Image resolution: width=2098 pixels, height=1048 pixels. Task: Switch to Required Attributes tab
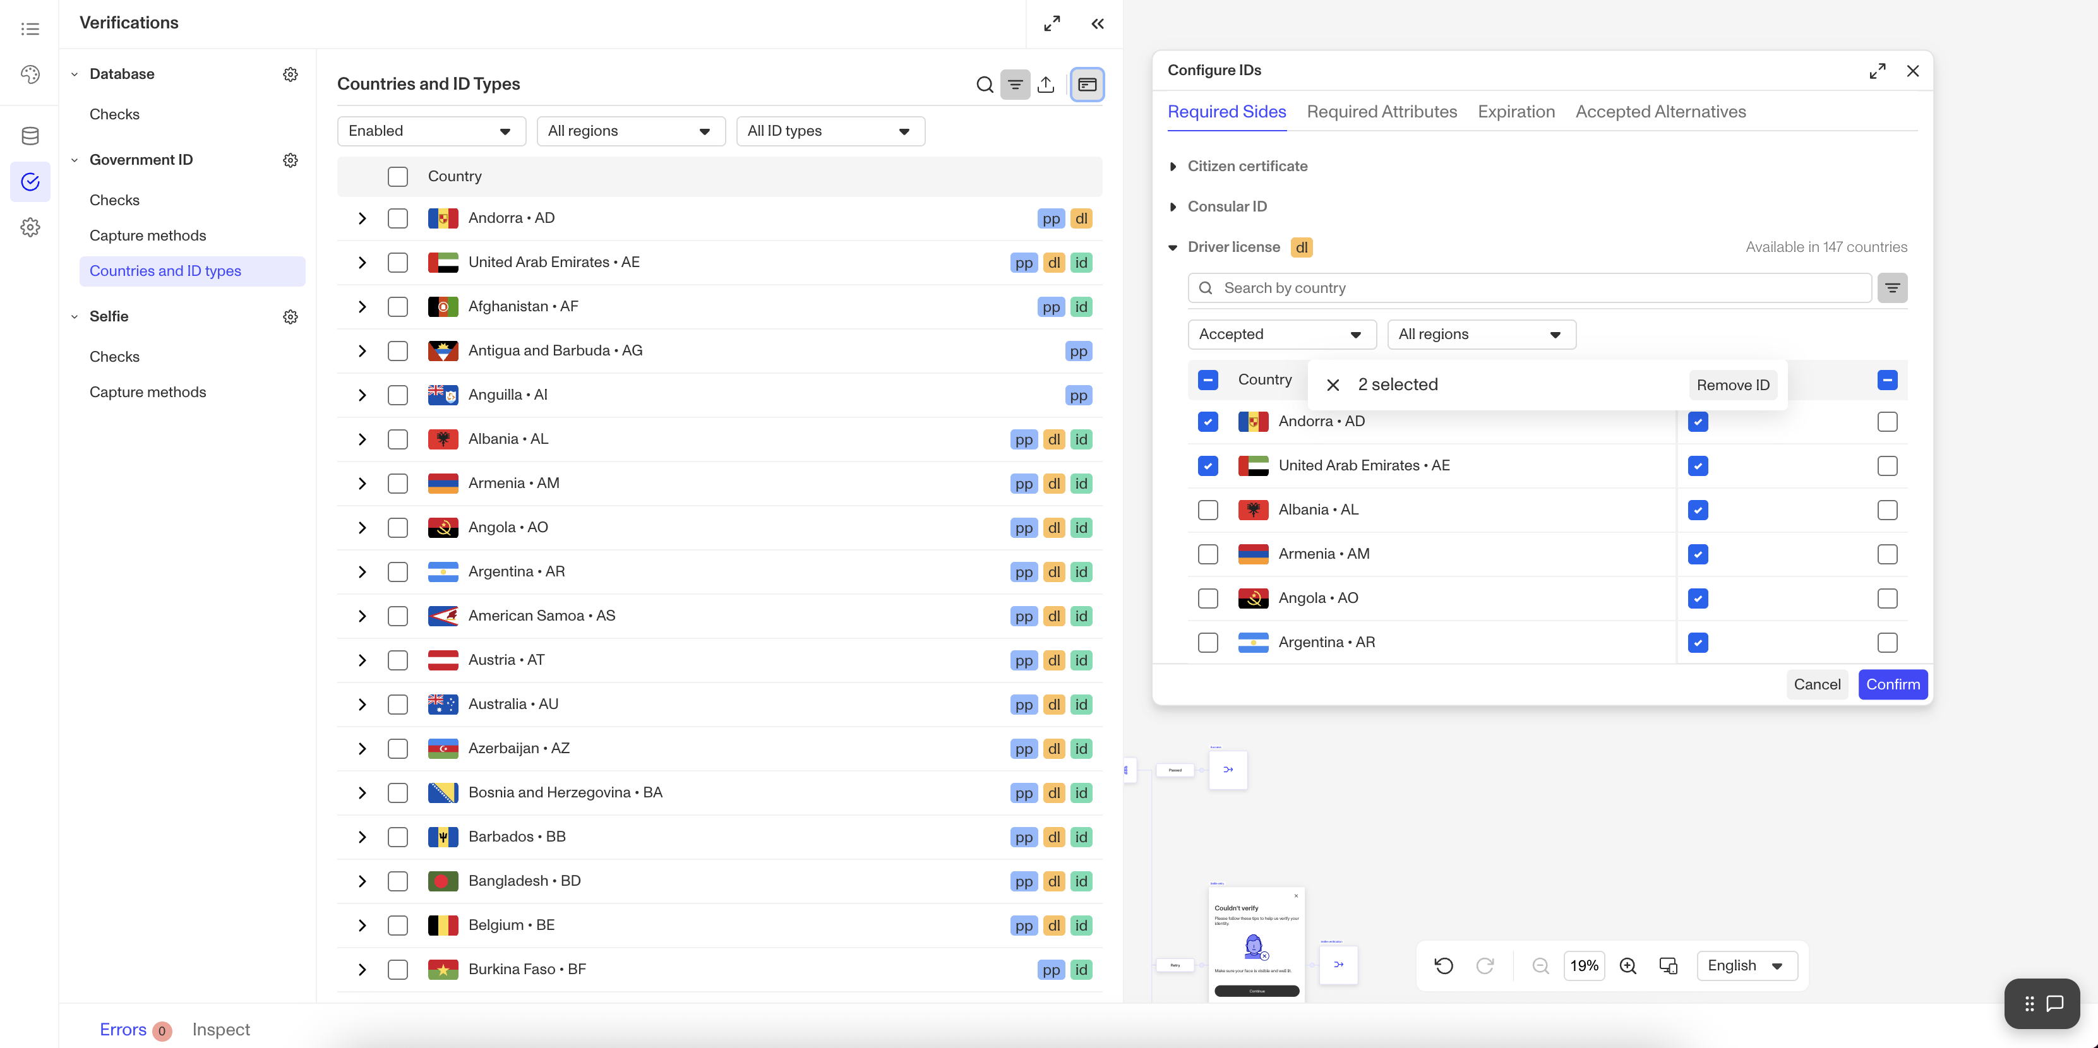[1381, 112]
